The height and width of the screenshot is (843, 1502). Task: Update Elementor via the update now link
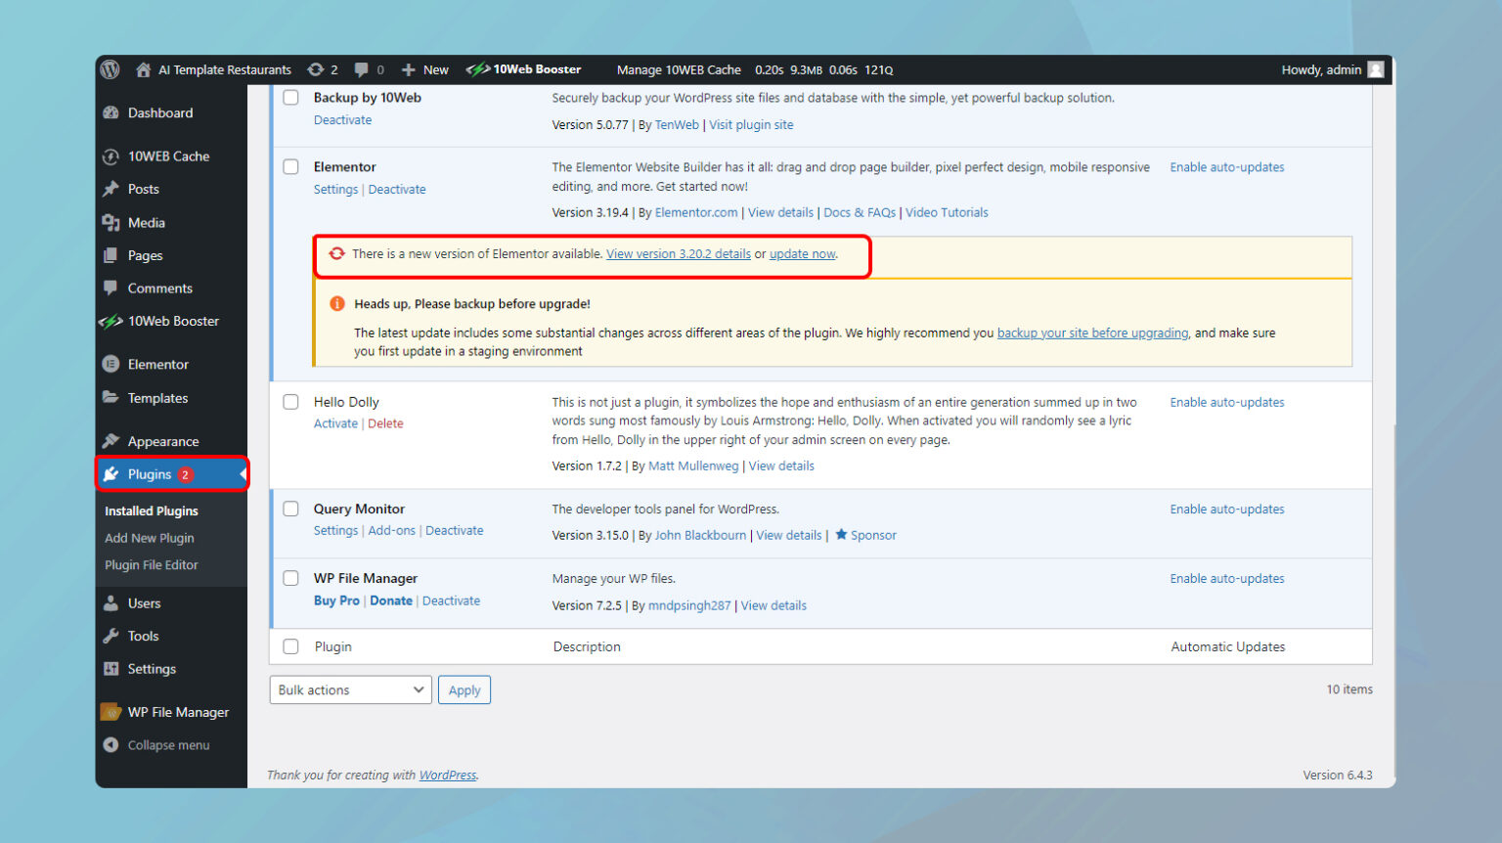tap(802, 253)
